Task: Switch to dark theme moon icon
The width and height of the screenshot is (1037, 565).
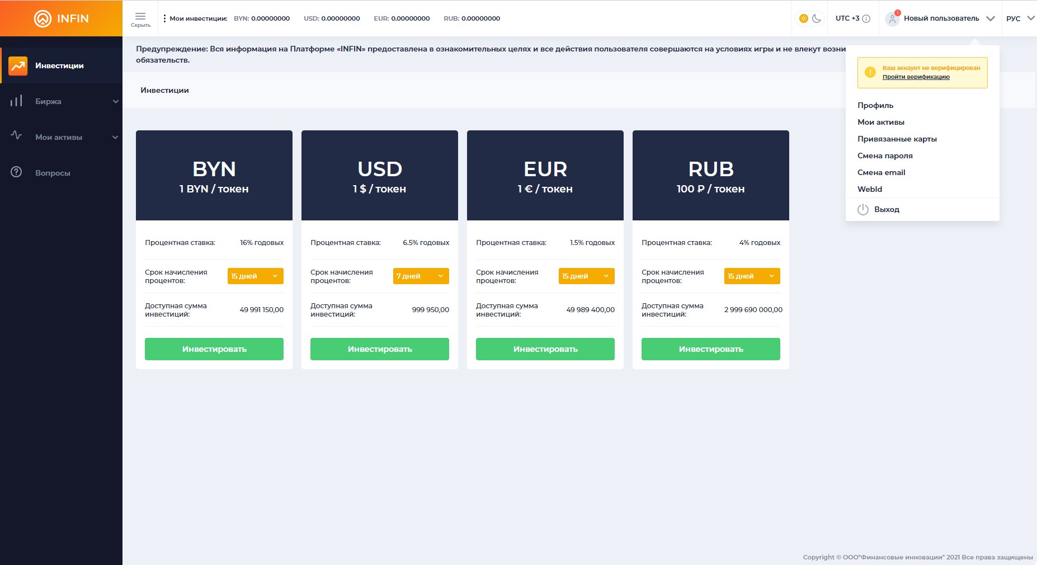Action: pos(817,18)
